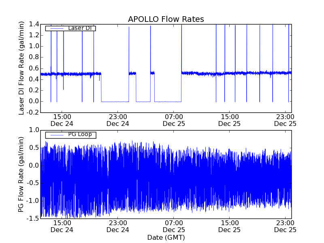The width and height of the screenshot is (324, 243).
Task: Click top plot 0.2 y-axis tick label
Action: click(x=34, y=90)
